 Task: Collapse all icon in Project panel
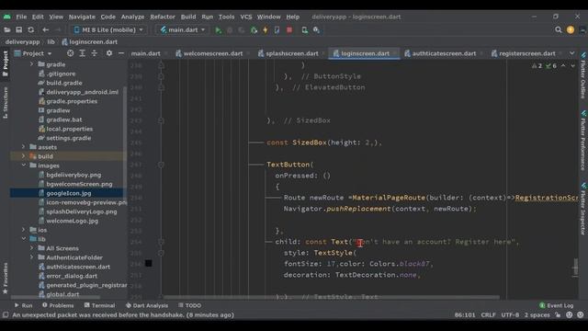pyautogui.click(x=94, y=53)
